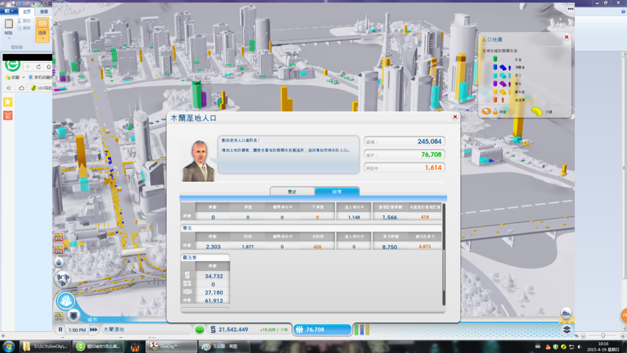Open the region view circular cluster button
Viewport: 627px width, 353px height.
click(x=62, y=279)
